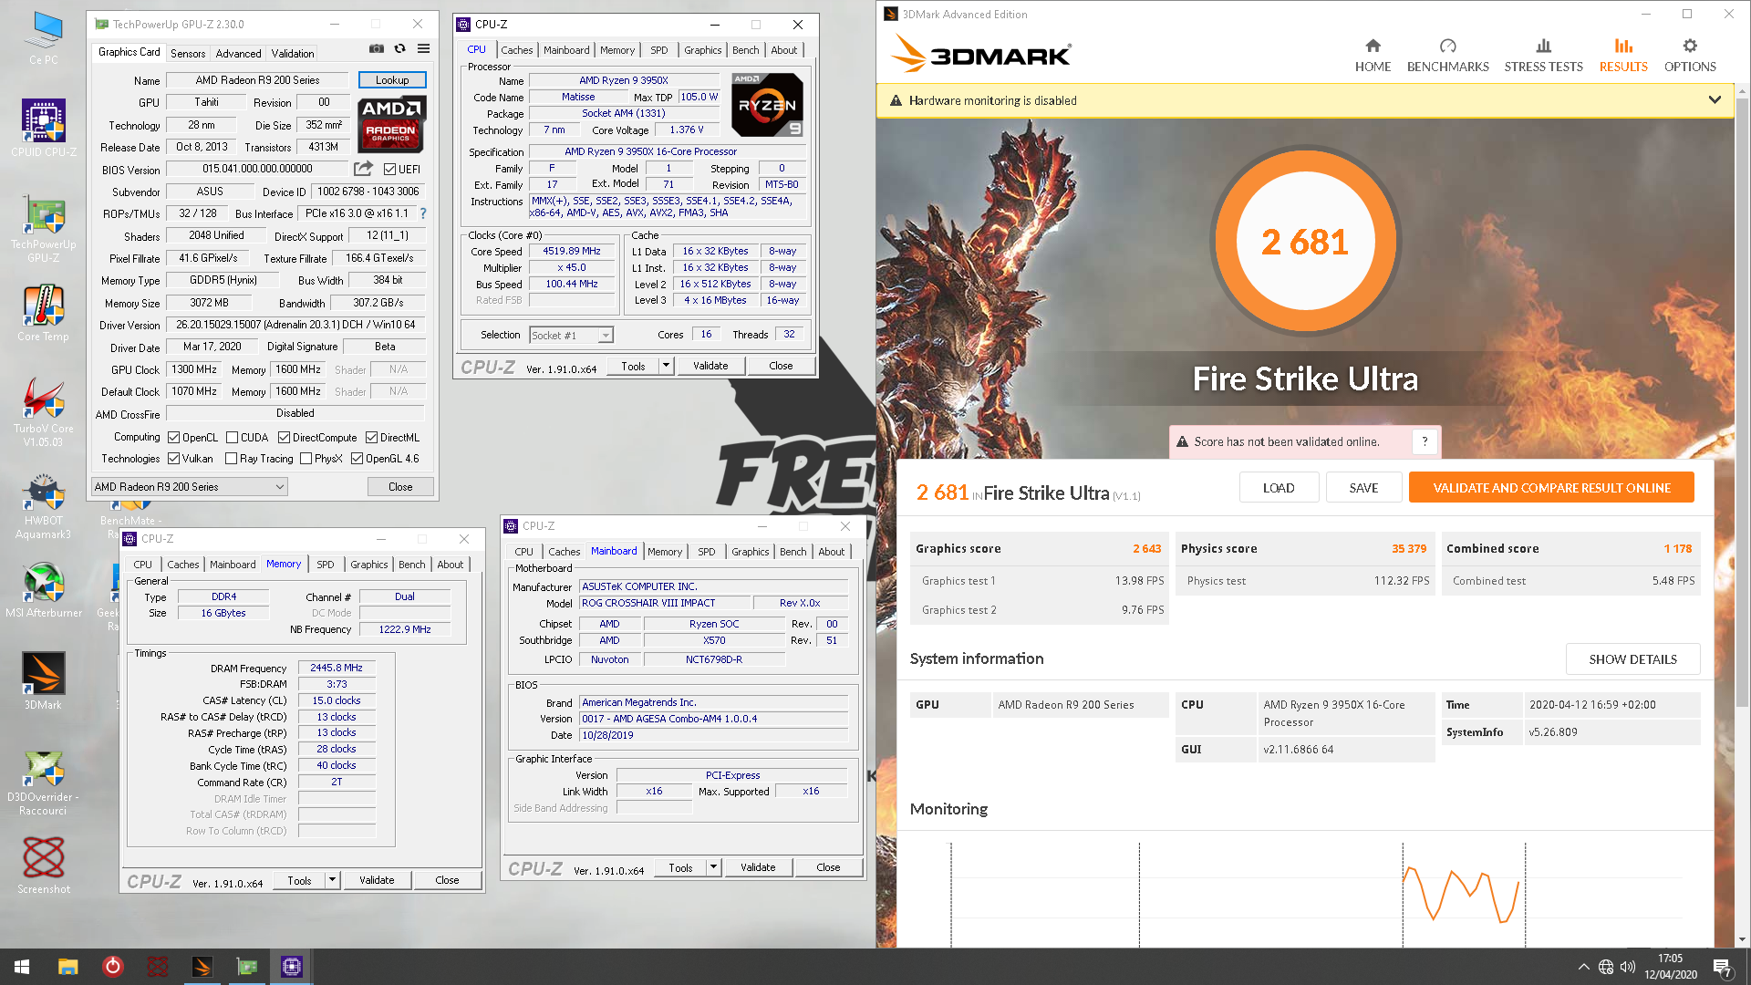
Task: Open Bench tab in CPU-Z Mainboard window
Action: (793, 552)
